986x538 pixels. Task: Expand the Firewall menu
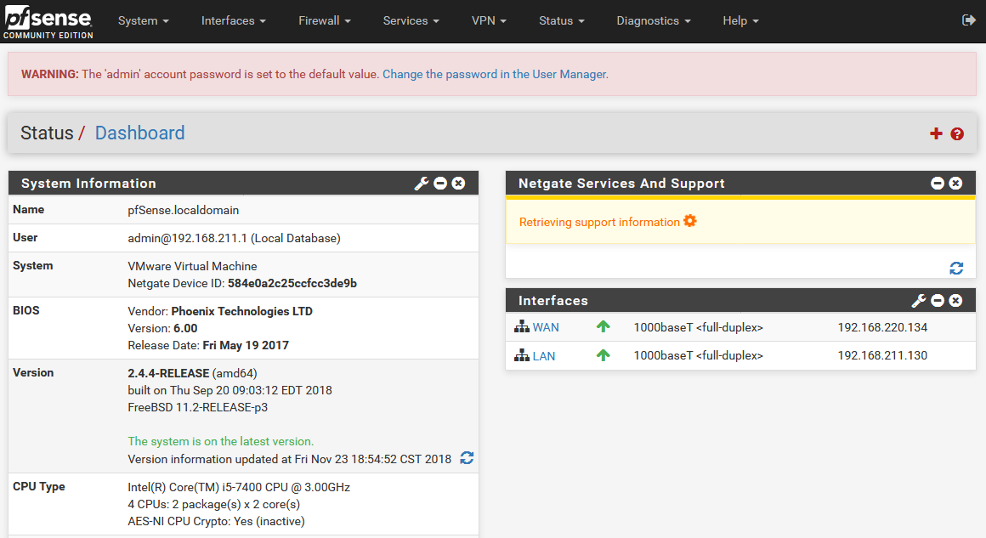pos(325,20)
